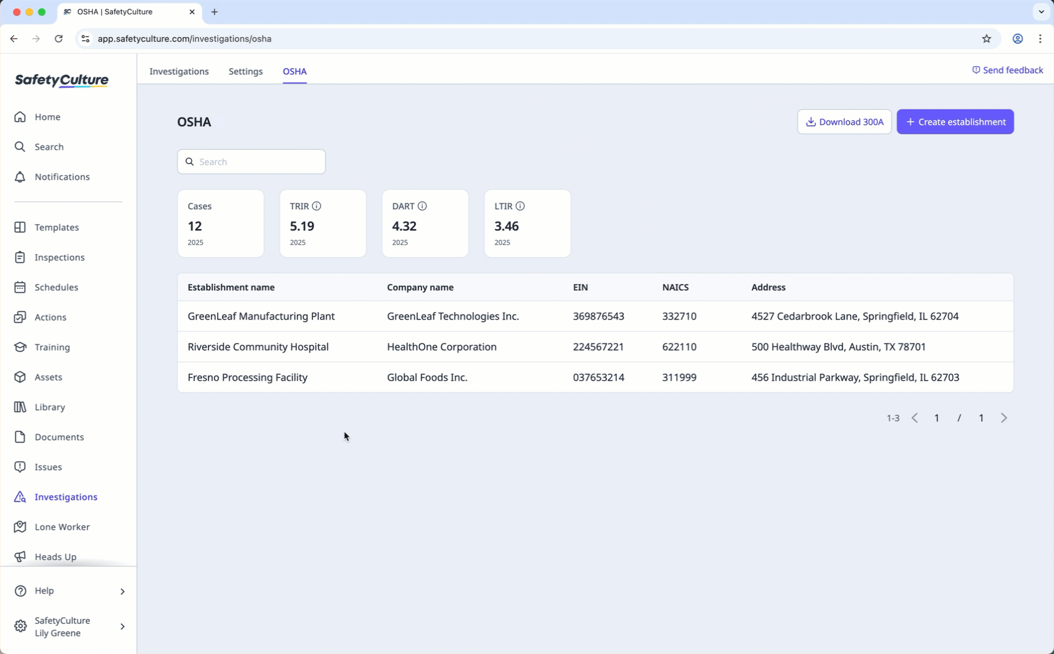Open Actions in sidebar
The height and width of the screenshot is (654, 1054).
tap(40, 317)
